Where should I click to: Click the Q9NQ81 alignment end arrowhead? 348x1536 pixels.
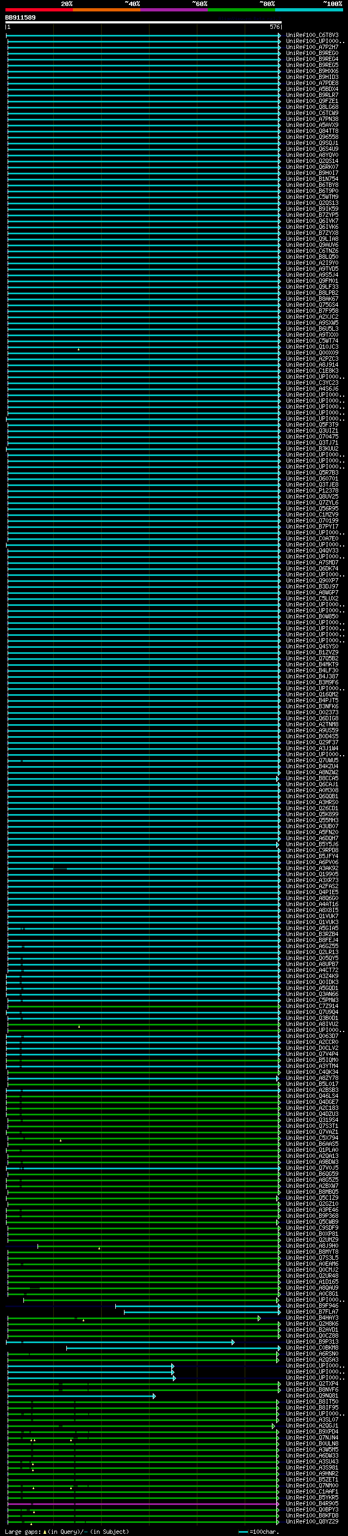point(154,1397)
